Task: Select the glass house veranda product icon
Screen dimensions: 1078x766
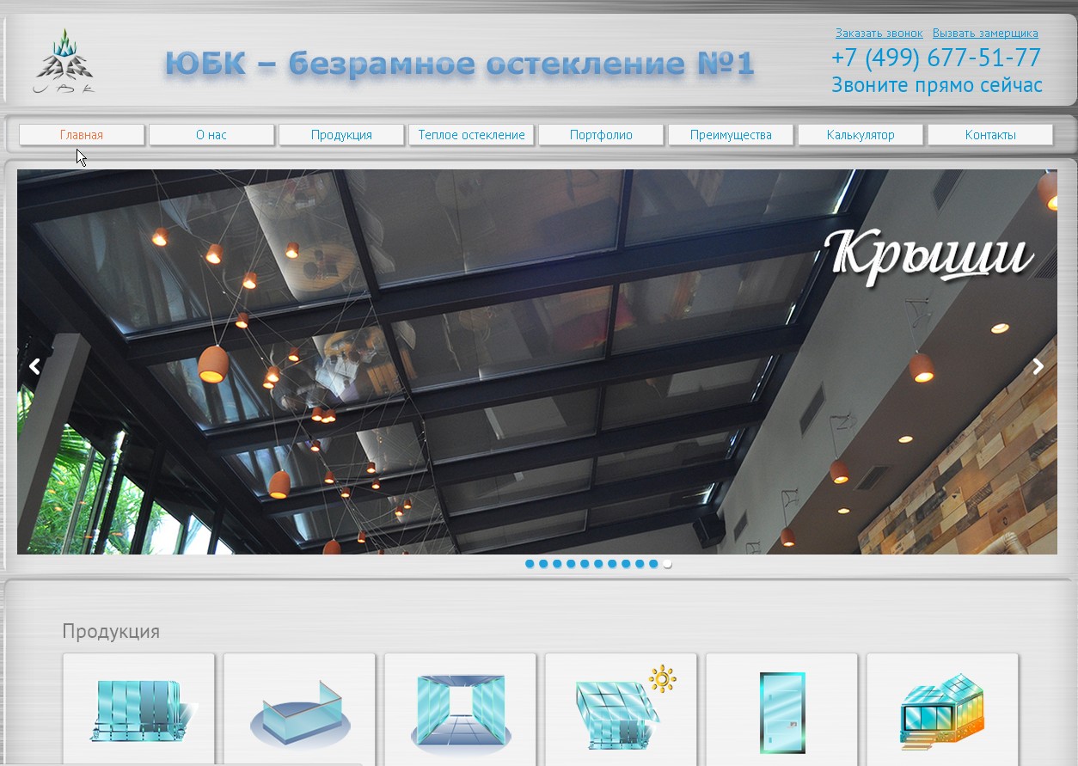Action: pyautogui.click(x=942, y=711)
